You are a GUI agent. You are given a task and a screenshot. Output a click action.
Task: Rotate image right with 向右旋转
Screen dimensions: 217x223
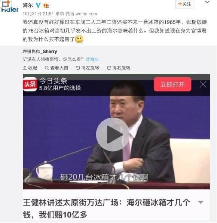(119, 68)
